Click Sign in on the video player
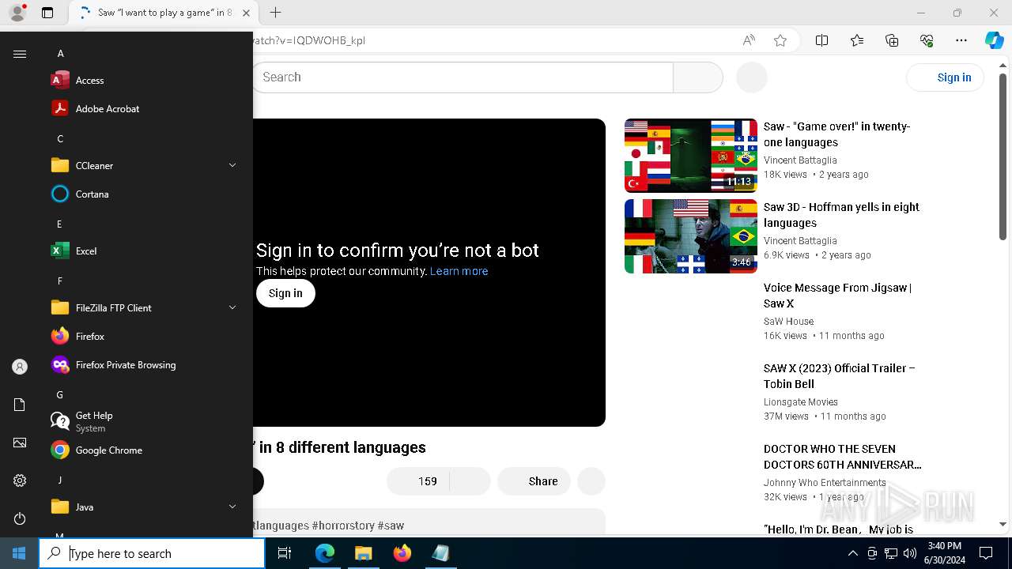 pos(285,293)
